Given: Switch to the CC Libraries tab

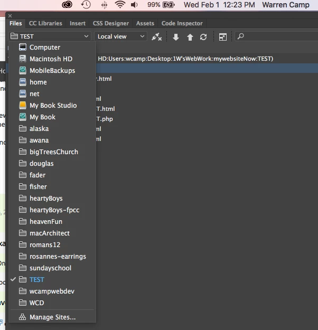Looking at the screenshot, I should 45,23.
